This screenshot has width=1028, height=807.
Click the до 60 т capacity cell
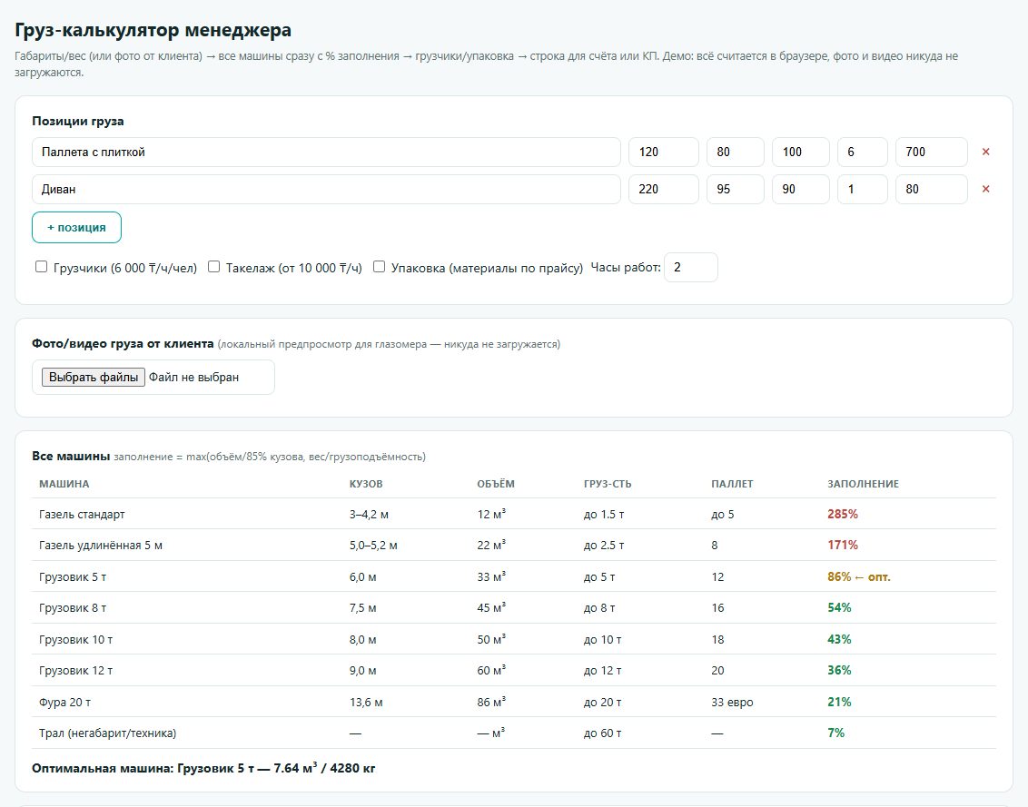[x=602, y=733]
